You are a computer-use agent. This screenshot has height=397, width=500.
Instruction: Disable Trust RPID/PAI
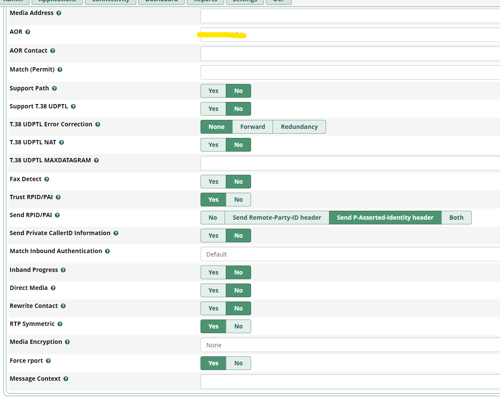(238, 200)
